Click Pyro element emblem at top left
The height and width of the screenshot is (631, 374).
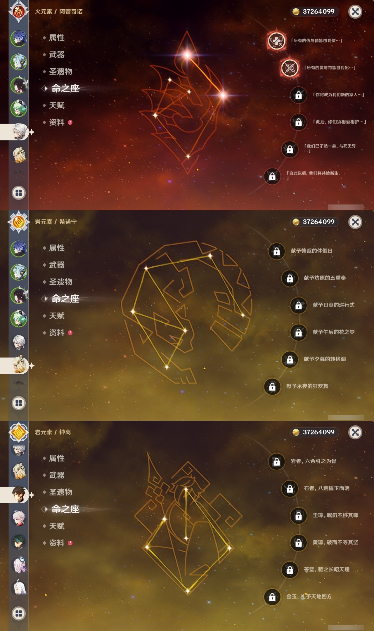(x=19, y=12)
